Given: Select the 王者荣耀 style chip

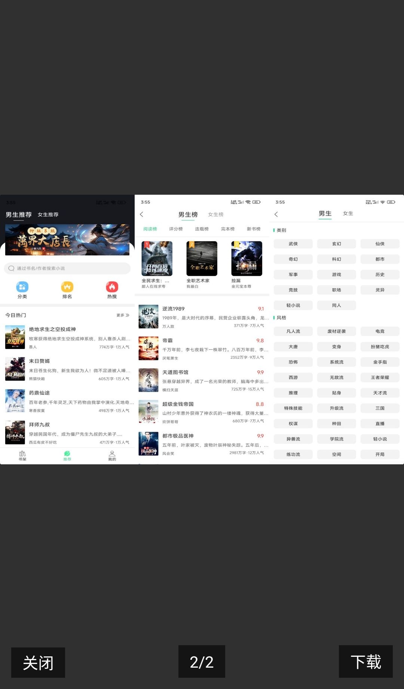Looking at the screenshot, I should pos(380,377).
